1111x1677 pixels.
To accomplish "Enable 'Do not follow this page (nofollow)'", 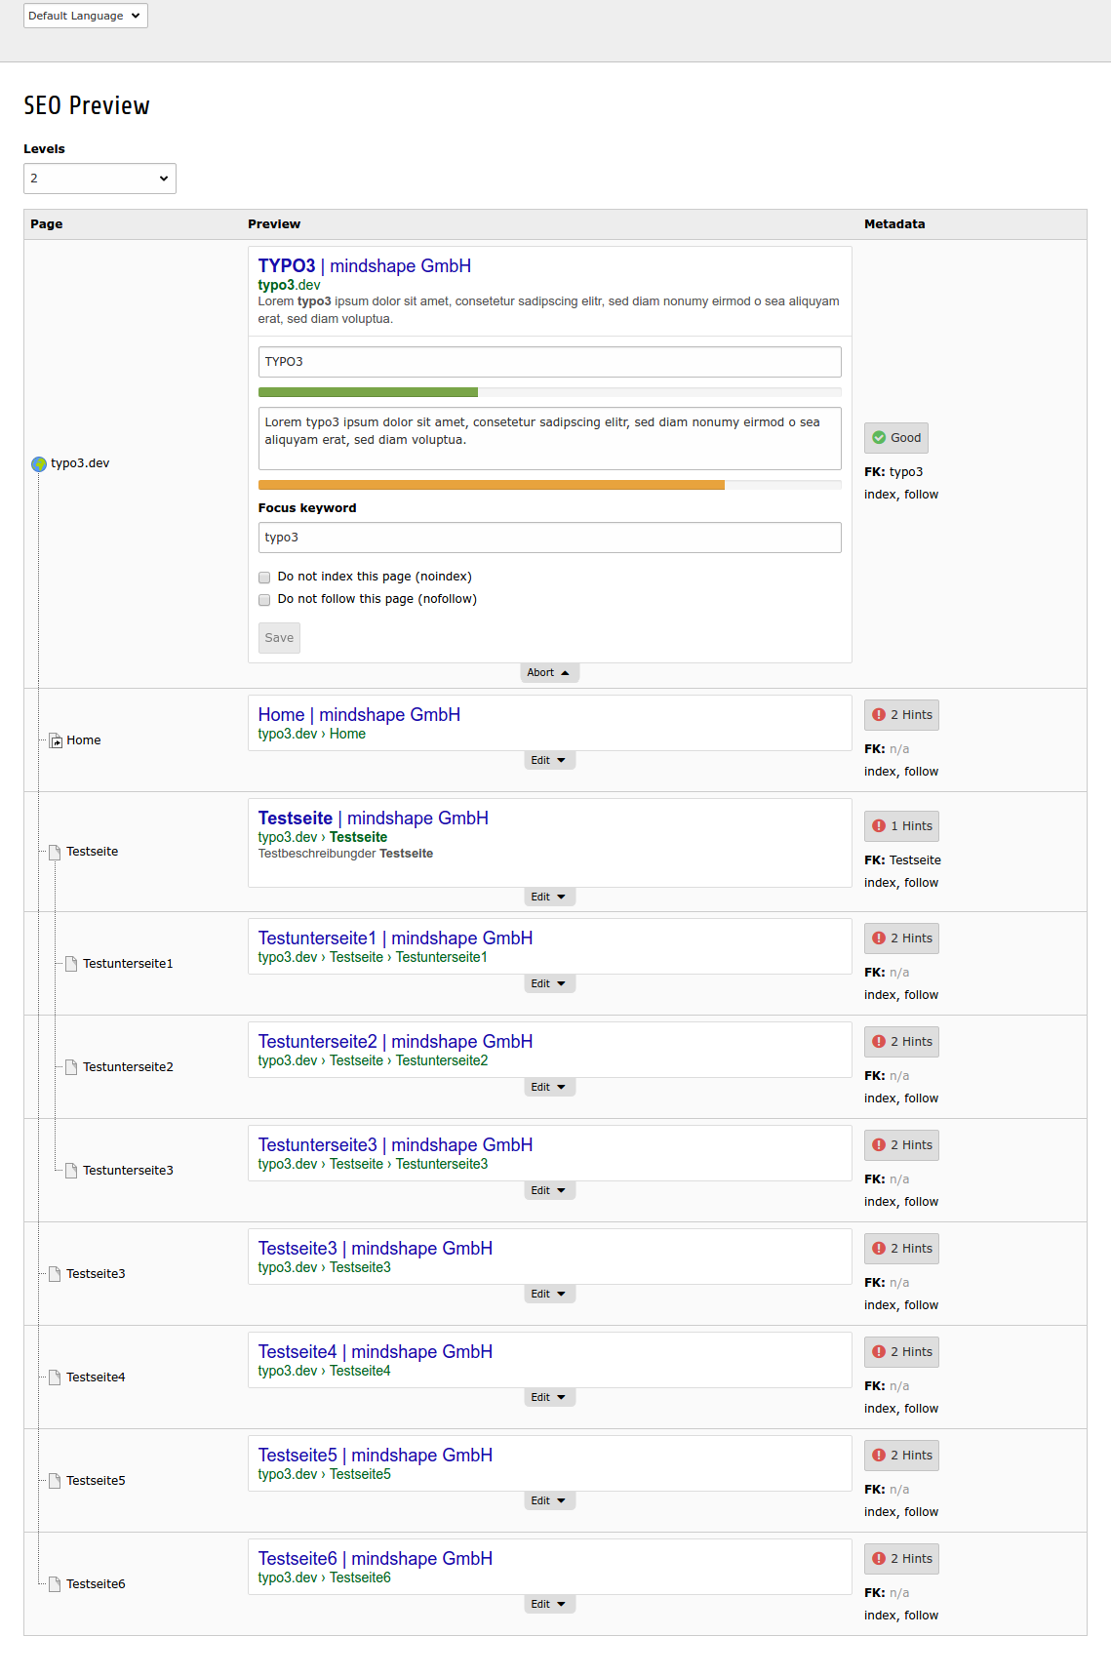I will point(264,600).
